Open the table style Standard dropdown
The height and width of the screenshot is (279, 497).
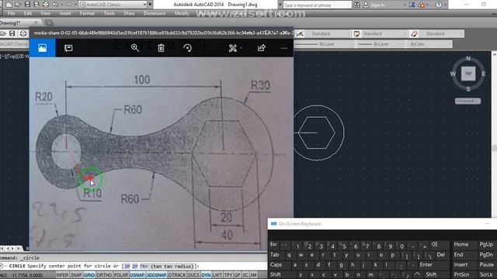384,34
